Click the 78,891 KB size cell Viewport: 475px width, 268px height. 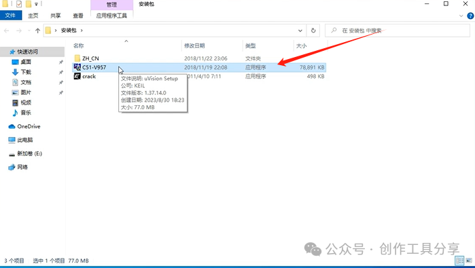tap(312, 67)
